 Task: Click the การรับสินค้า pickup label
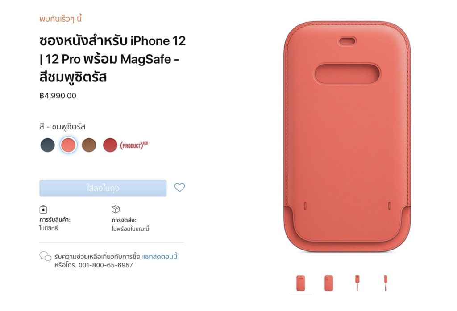click(x=55, y=220)
